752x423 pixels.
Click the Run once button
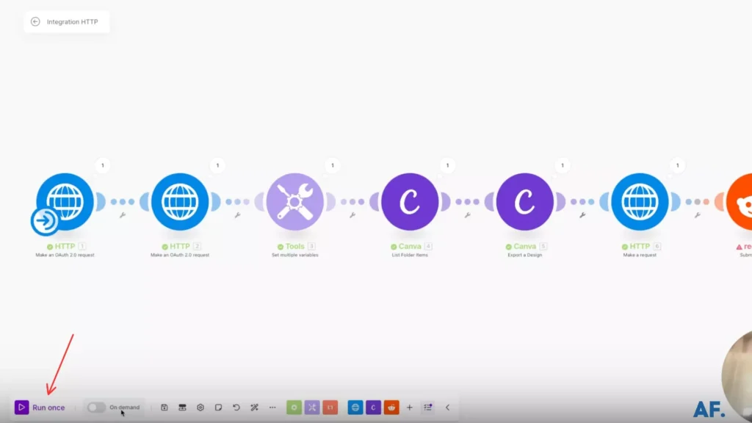coord(40,407)
